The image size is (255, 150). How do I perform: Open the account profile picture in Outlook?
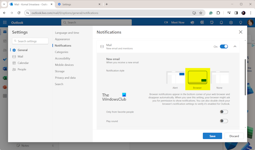[x=251, y=23]
